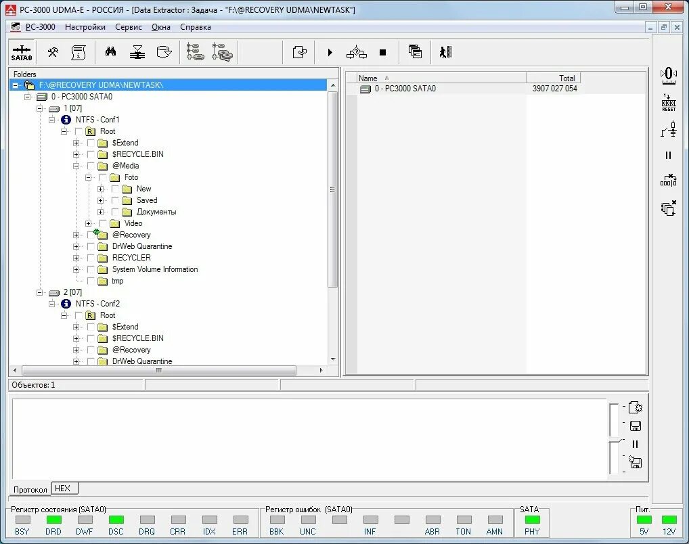689x544 pixels.
Task: Check the Video folder checkbox
Action: point(103,223)
